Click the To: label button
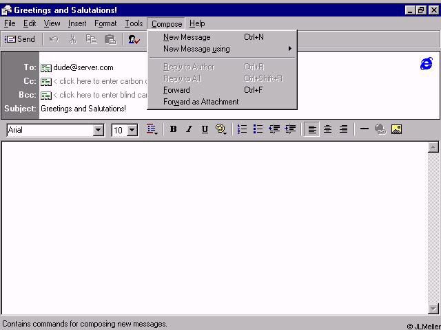Image resolution: width=441 pixels, height=330 pixels. [x=30, y=67]
